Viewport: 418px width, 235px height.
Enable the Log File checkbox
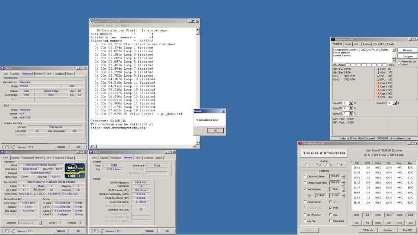click(305, 221)
